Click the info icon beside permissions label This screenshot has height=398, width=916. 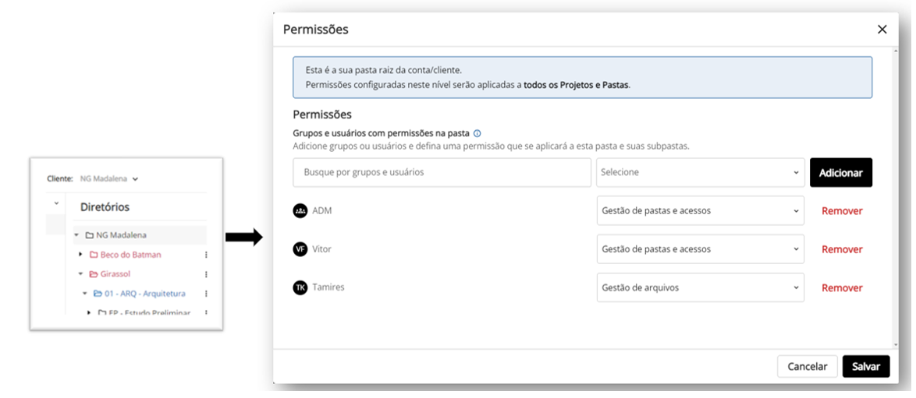(478, 133)
